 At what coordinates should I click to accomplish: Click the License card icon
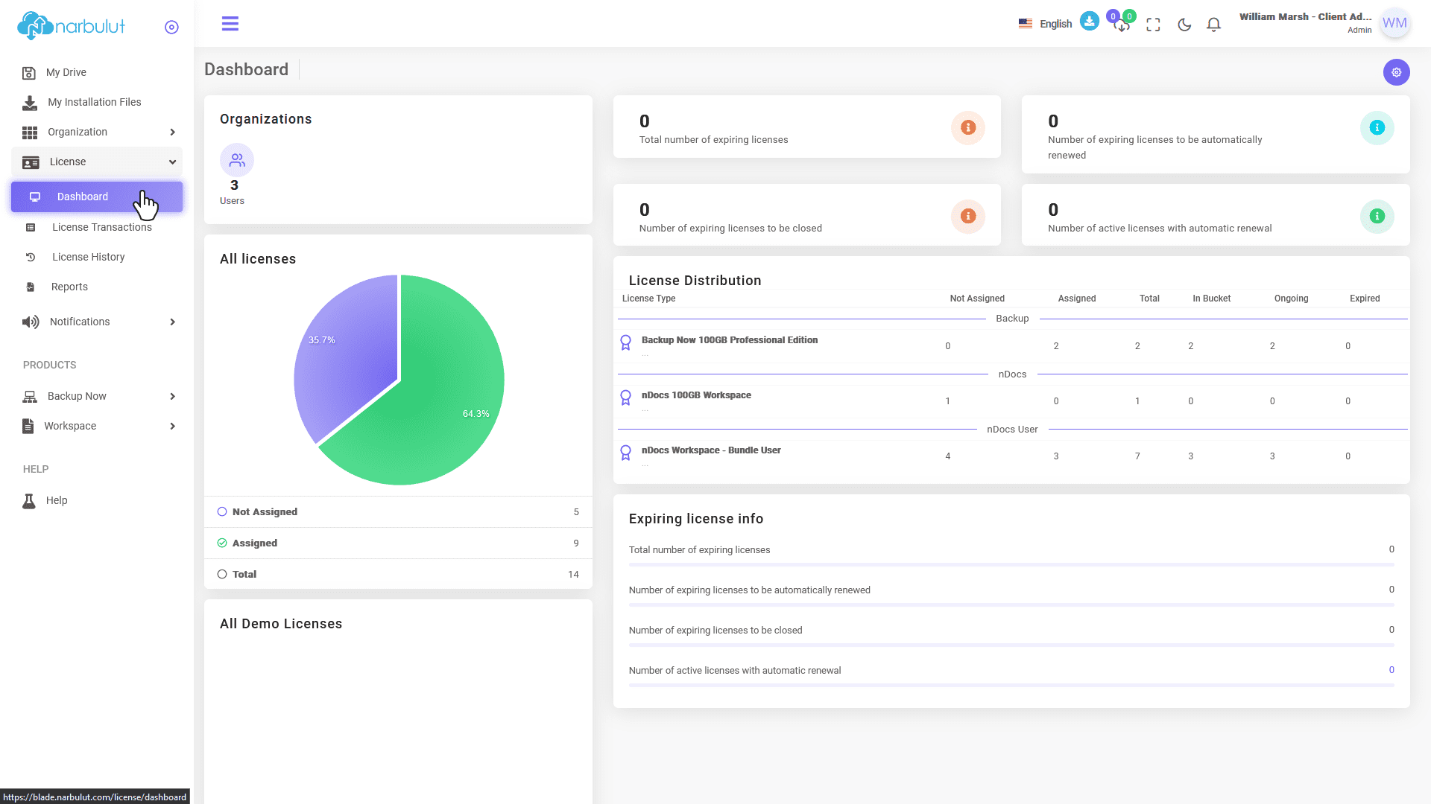[x=31, y=162]
